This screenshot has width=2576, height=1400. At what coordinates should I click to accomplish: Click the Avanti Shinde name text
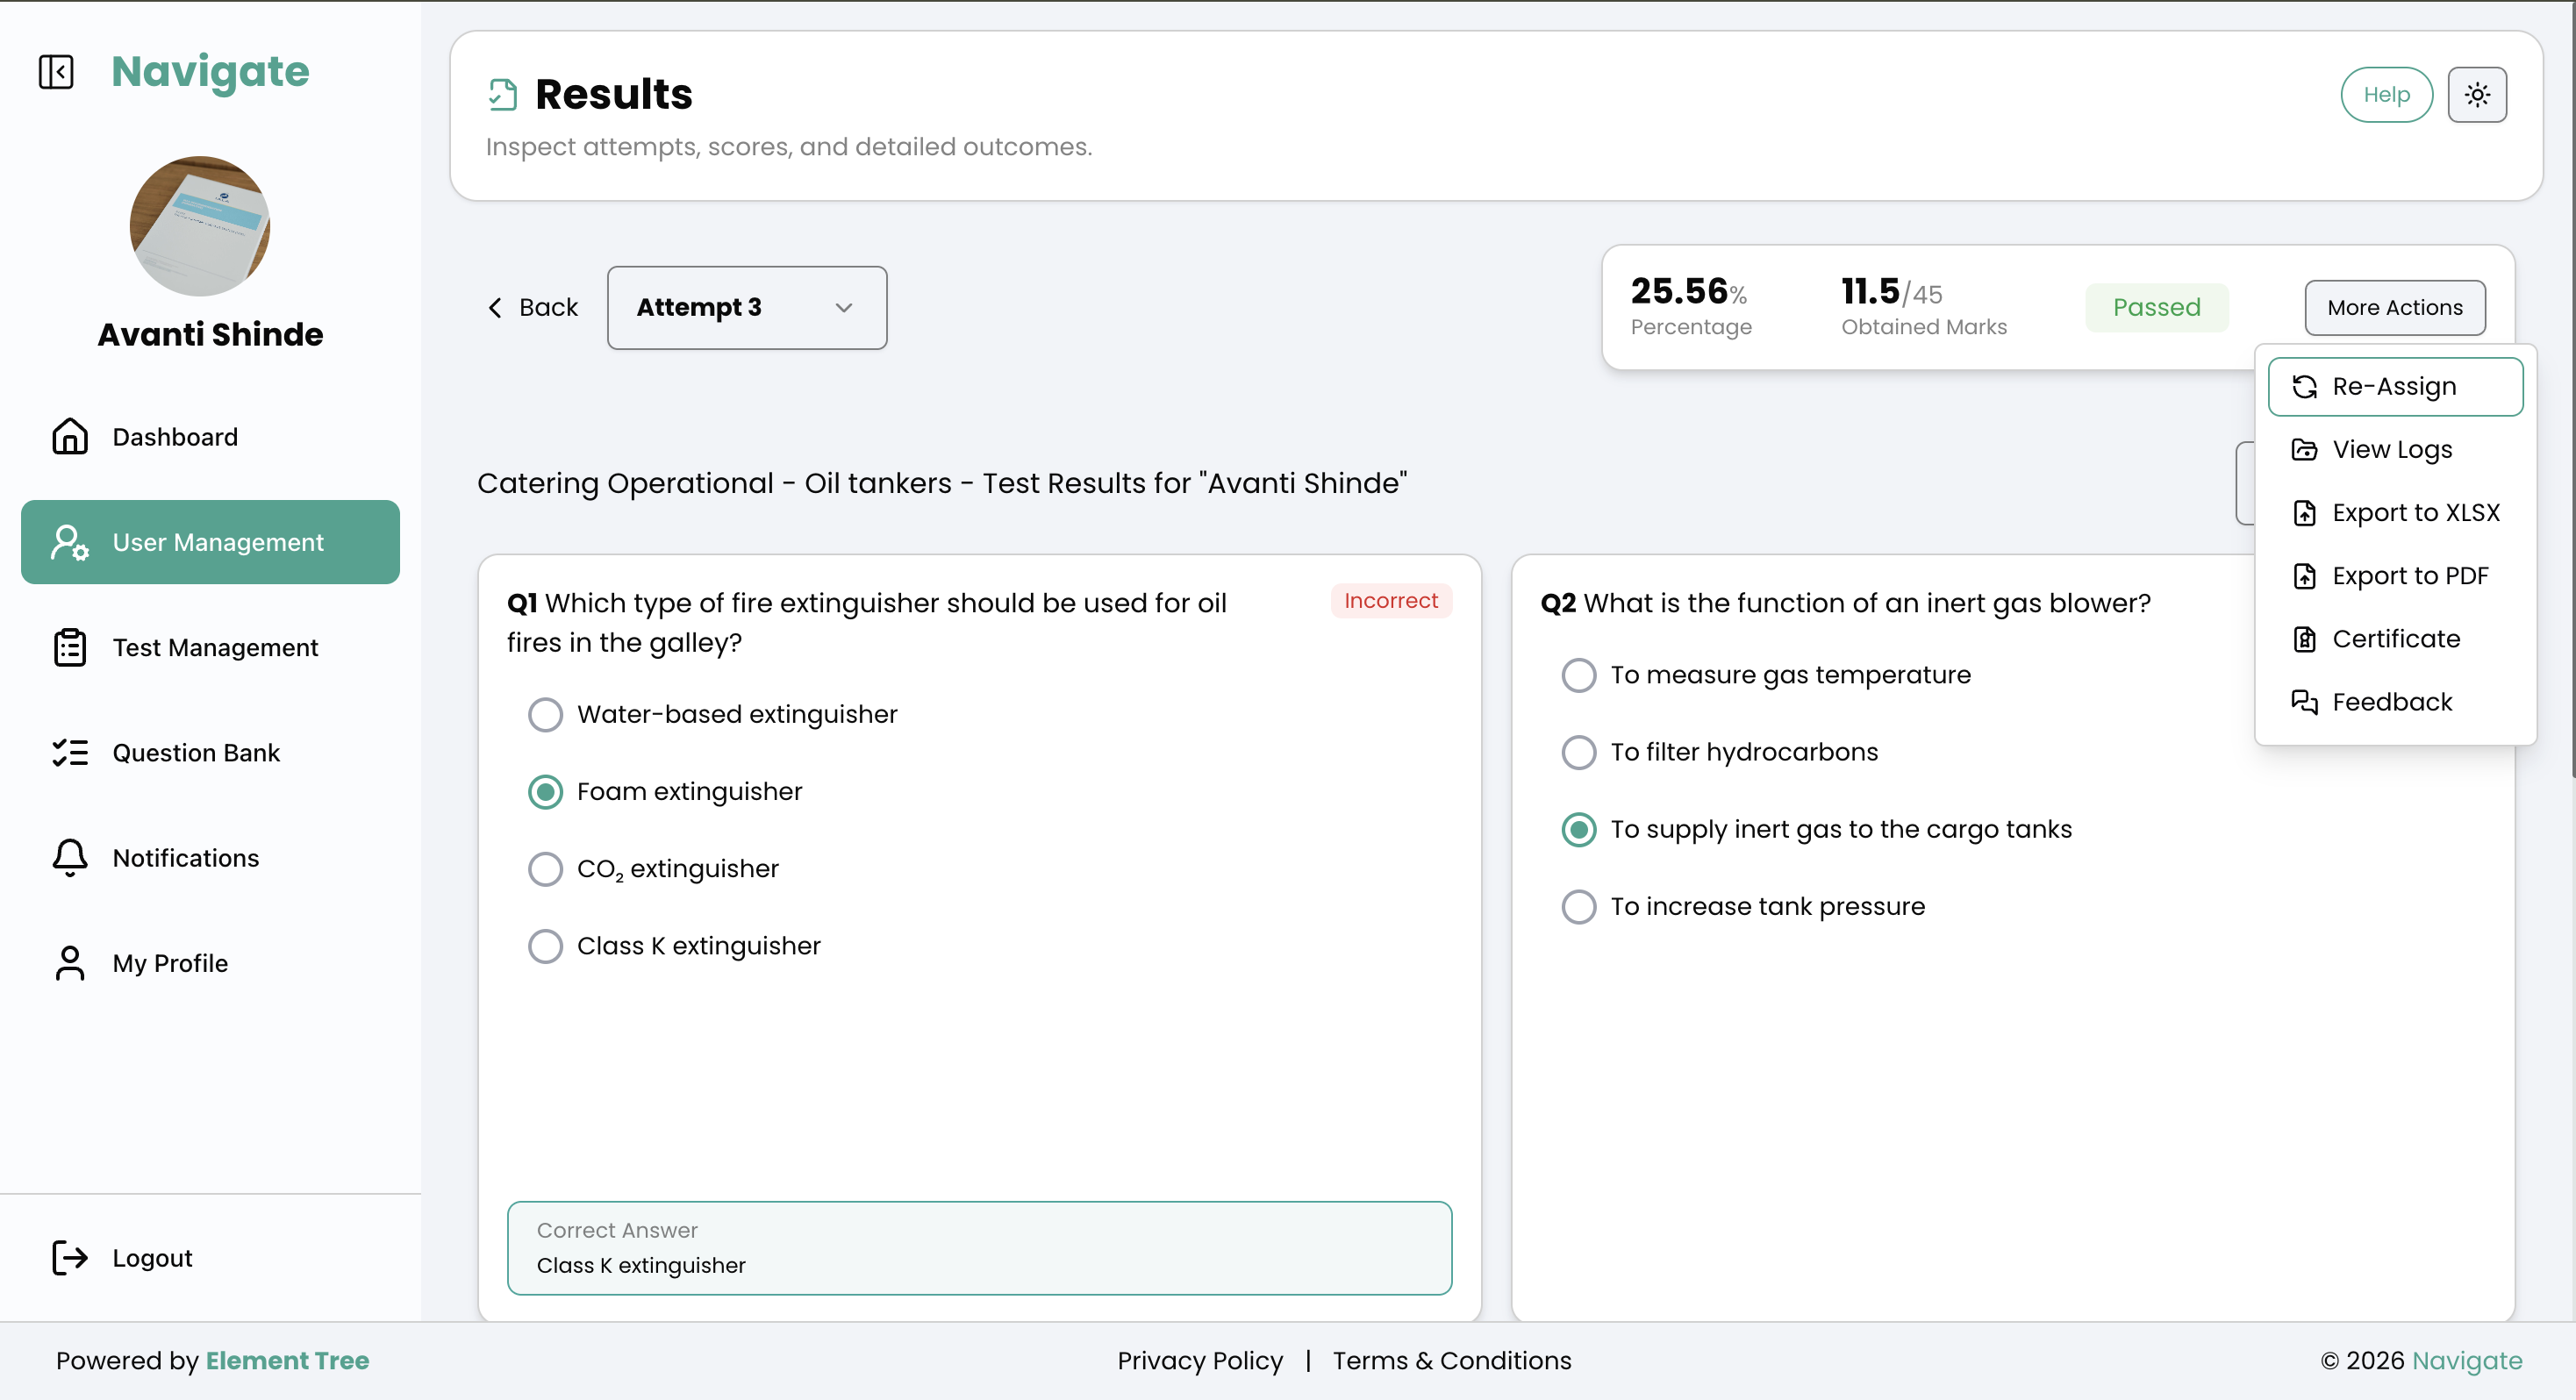pyautogui.click(x=210, y=334)
